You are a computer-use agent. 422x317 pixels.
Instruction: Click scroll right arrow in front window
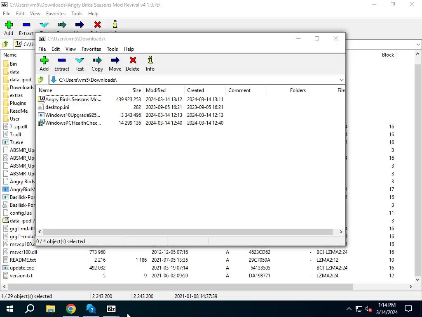(x=341, y=232)
